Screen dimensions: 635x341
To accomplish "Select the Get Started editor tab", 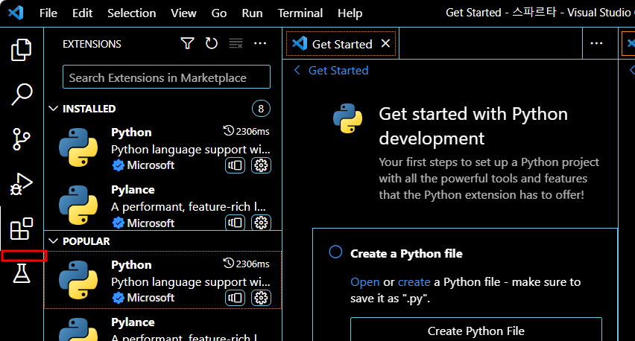I will [341, 44].
